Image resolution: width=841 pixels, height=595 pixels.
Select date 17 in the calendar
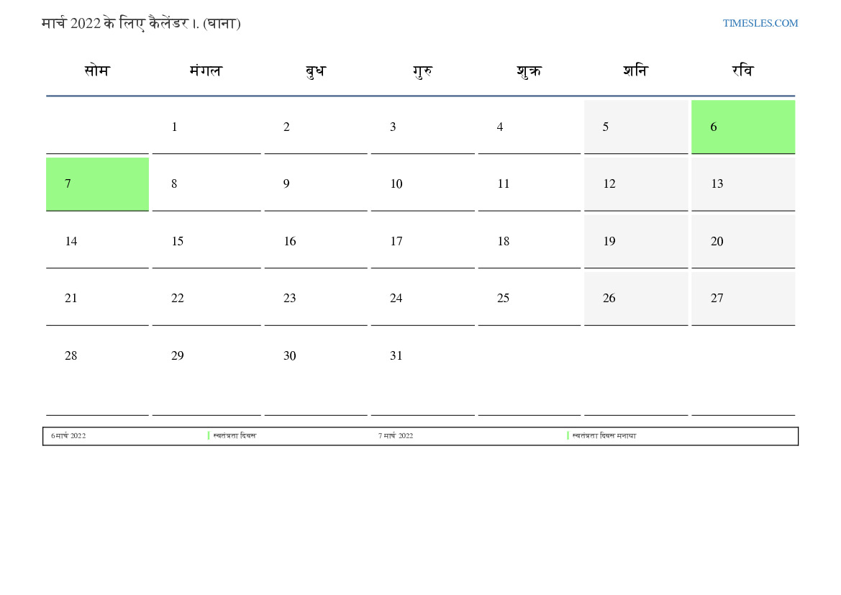pyautogui.click(x=422, y=242)
